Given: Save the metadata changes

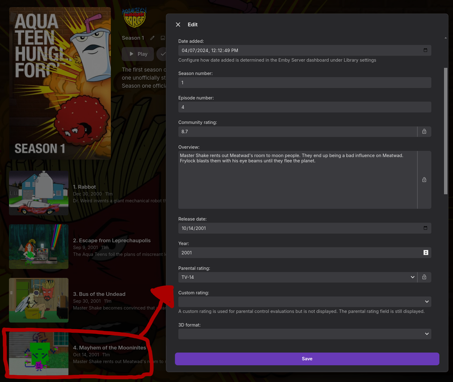Looking at the screenshot, I should pyautogui.click(x=307, y=359).
